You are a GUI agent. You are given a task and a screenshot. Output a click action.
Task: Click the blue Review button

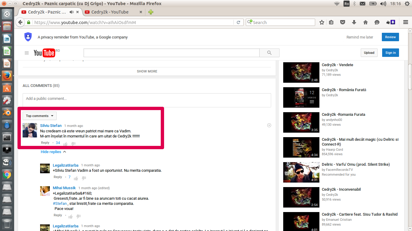tap(390, 37)
